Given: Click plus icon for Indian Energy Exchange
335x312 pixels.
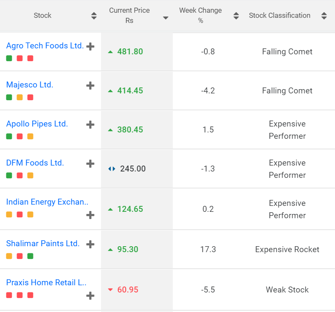Looking at the screenshot, I should (x=90, y=215).
